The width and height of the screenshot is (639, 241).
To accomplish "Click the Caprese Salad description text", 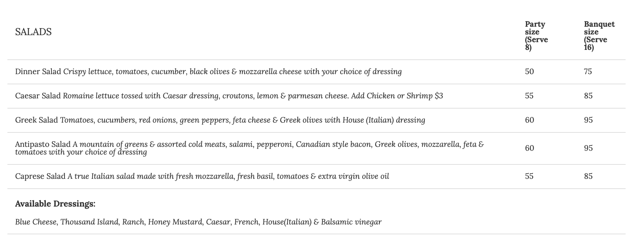I will pyautogui.click(x=232, y=176).
